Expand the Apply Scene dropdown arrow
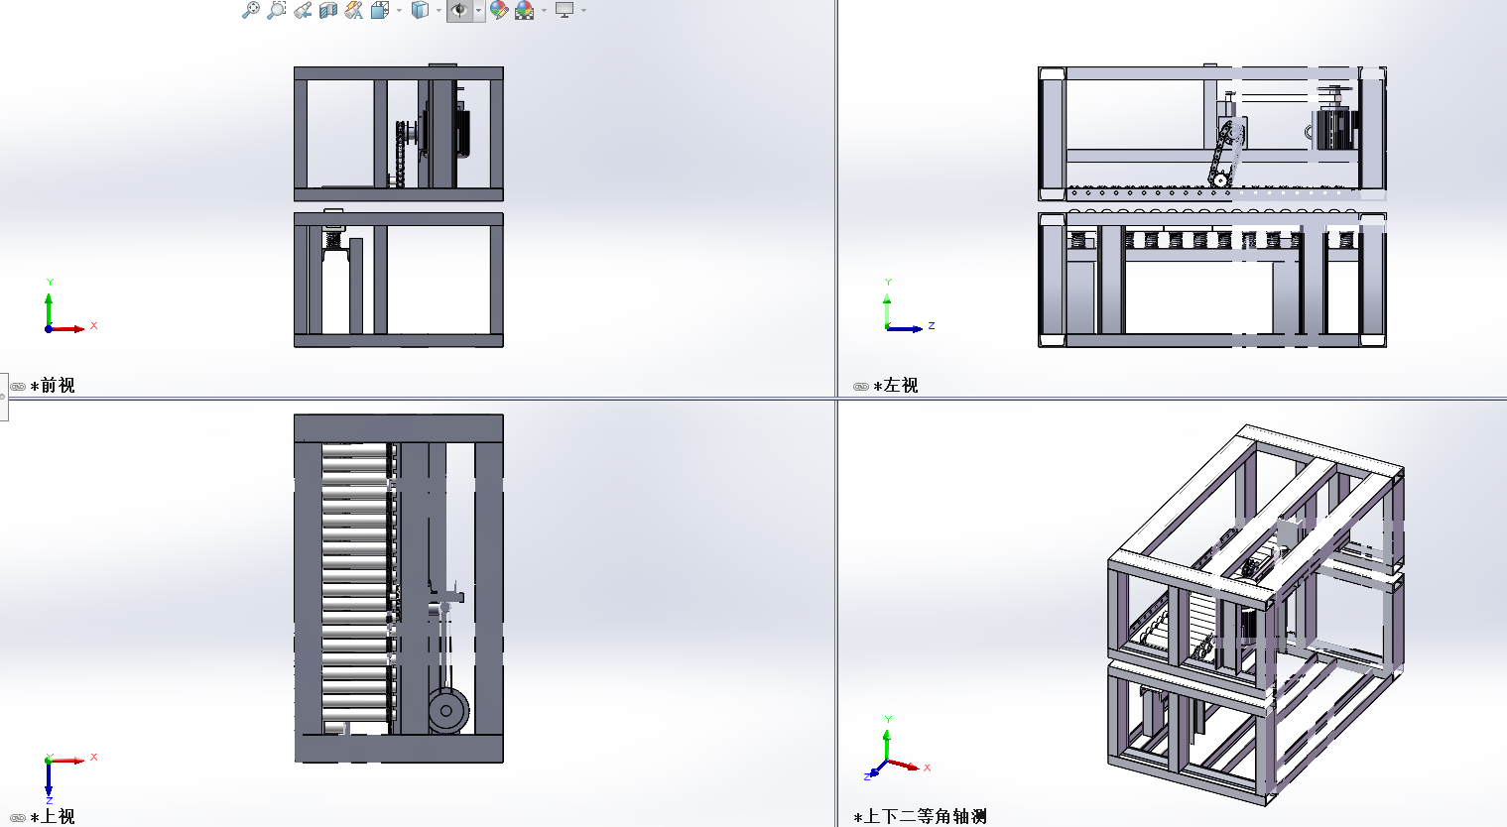Viewport: 1507px width, 827px height. (x=544, y=11)
